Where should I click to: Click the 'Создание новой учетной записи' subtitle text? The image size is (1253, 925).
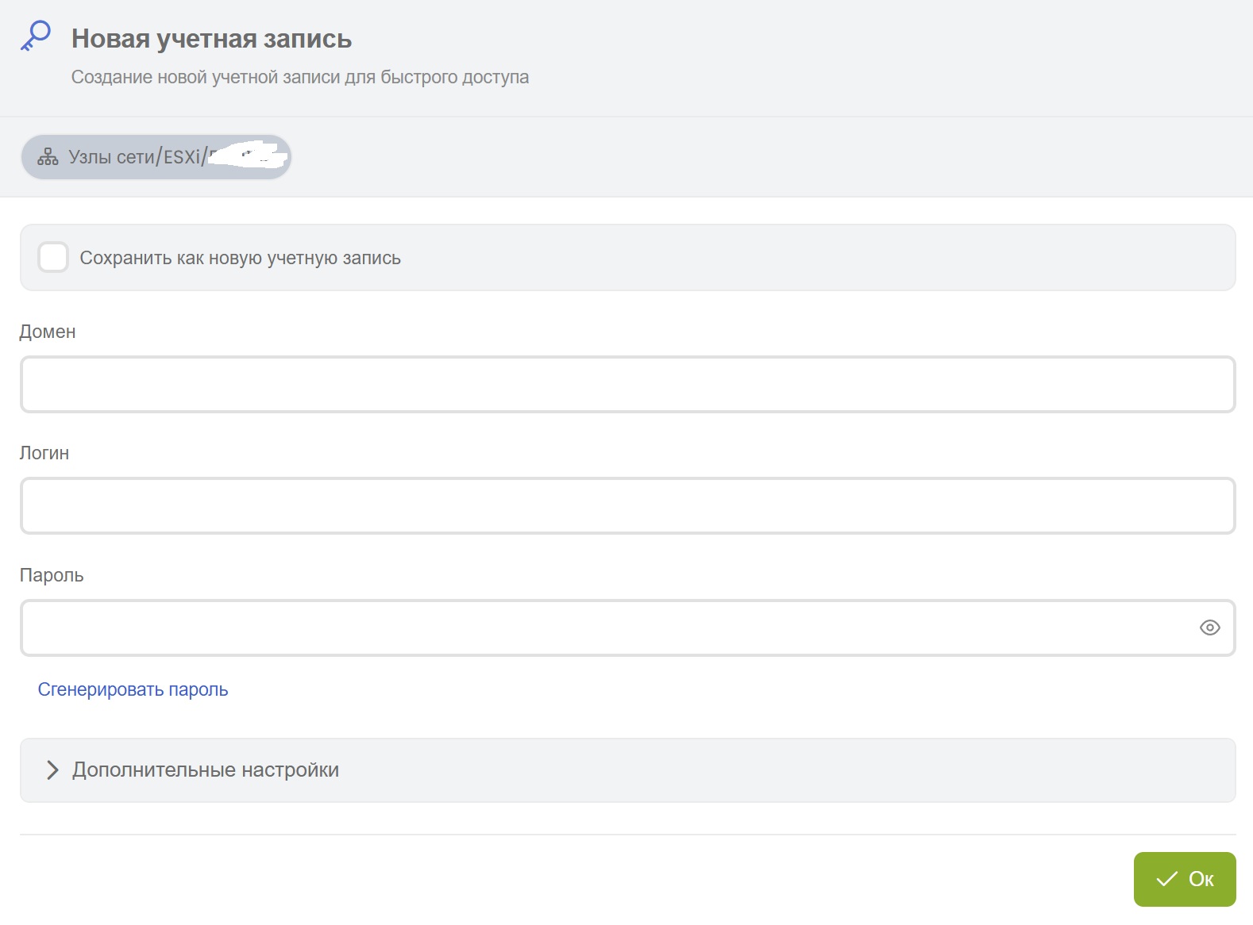[x=299, y=77]
